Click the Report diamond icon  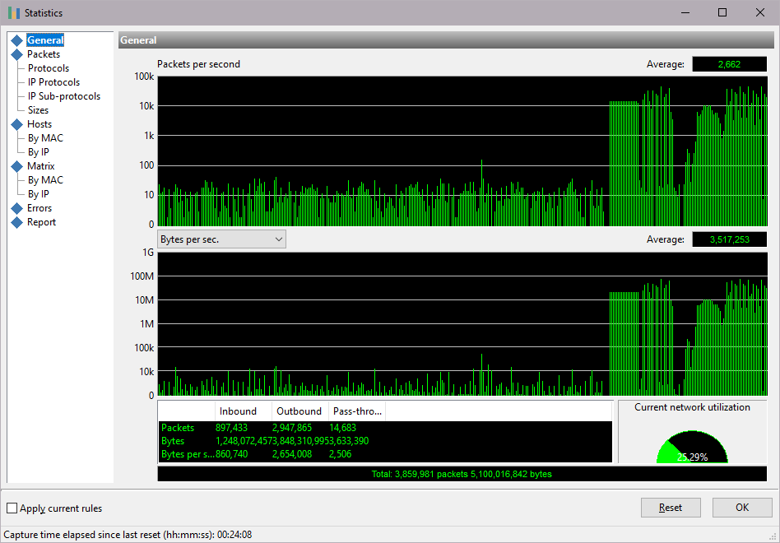point(18,221)
